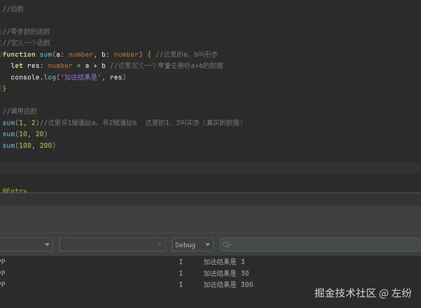Click fold marker beside //带参数的函数 comment
Image resolution: width=421 pixels, height=308 pixels.
click(x=1, y=31)
